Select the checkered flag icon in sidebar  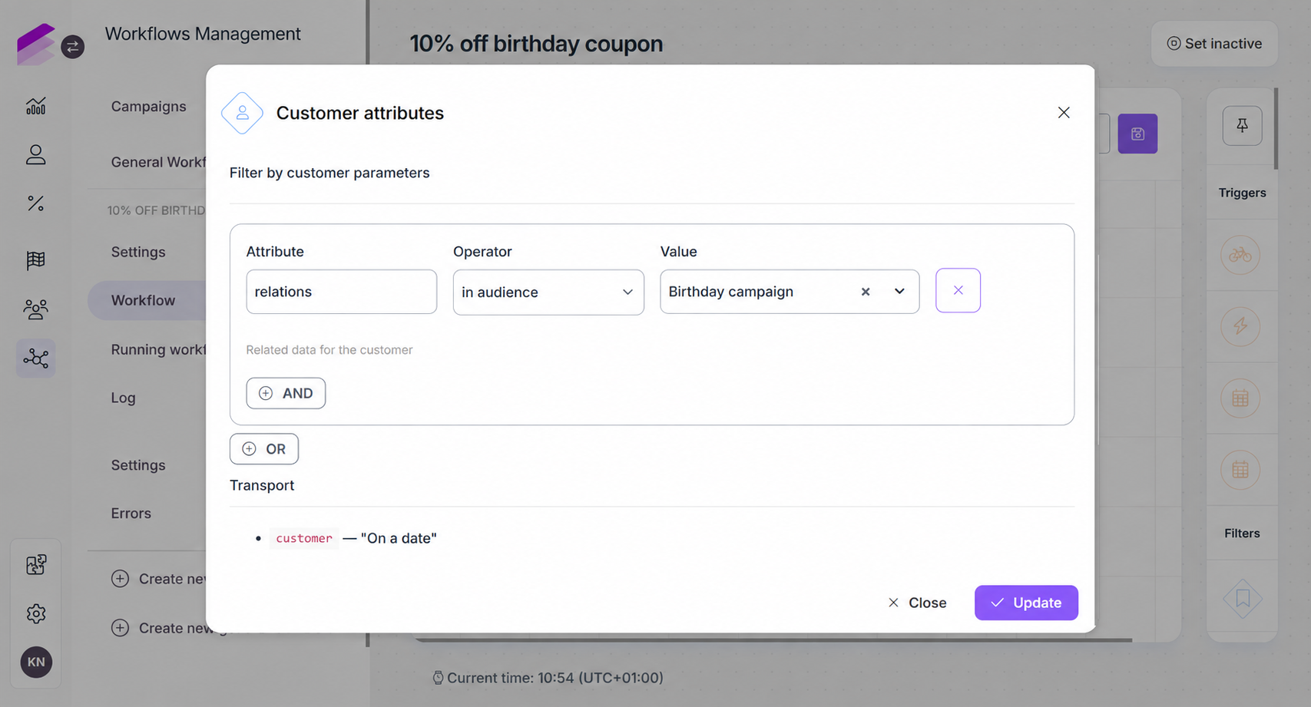tap(36, 260)
